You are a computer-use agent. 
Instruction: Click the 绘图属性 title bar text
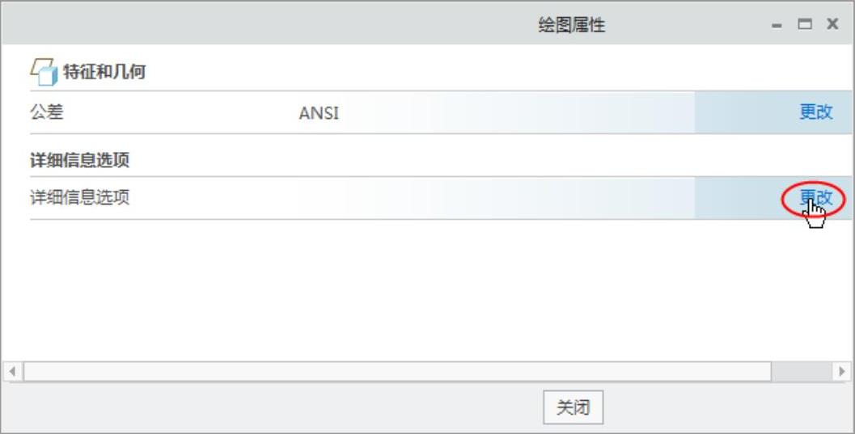click(571, 26)
